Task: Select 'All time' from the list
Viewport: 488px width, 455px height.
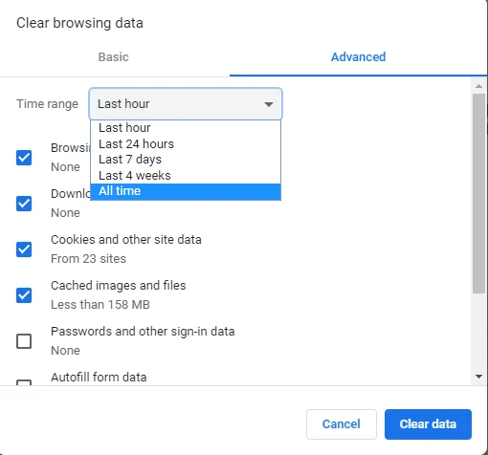Action: [x=186, y=191]
